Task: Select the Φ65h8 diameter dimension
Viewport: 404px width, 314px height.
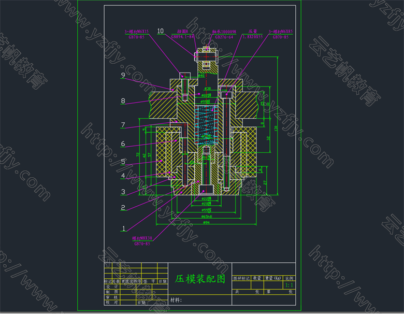Action: (x=206, y=217)
